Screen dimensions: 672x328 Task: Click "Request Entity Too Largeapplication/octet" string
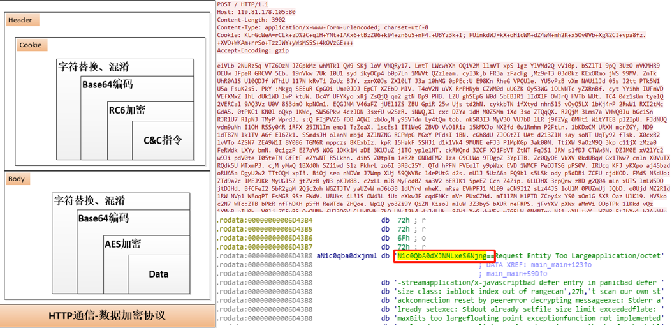pos(579,255)
